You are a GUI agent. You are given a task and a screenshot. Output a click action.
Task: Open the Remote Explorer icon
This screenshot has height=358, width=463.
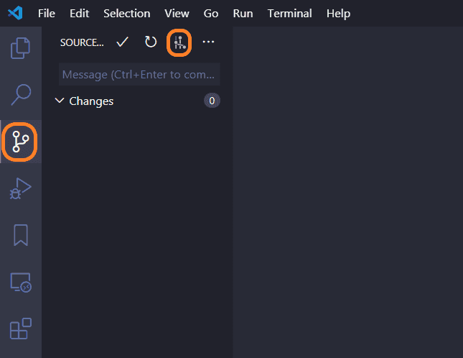(20, 283)
